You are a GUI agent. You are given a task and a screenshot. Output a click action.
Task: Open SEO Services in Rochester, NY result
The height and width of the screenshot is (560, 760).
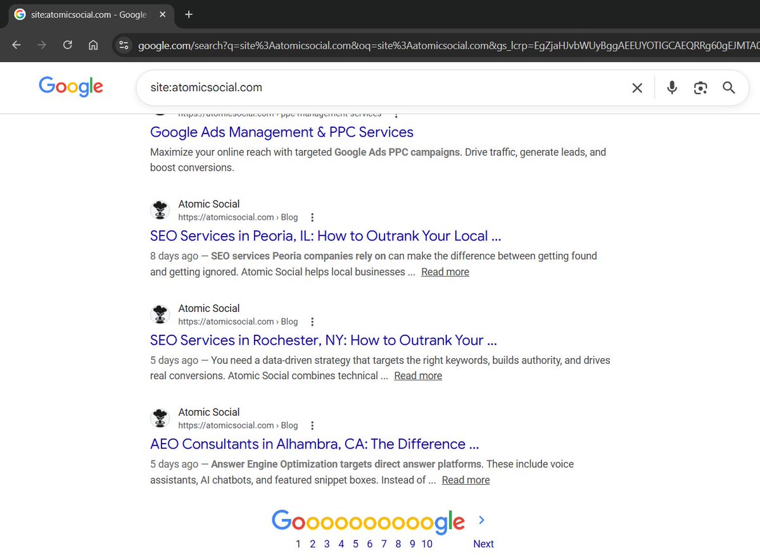pyautogui.click(x=323, y=340)
